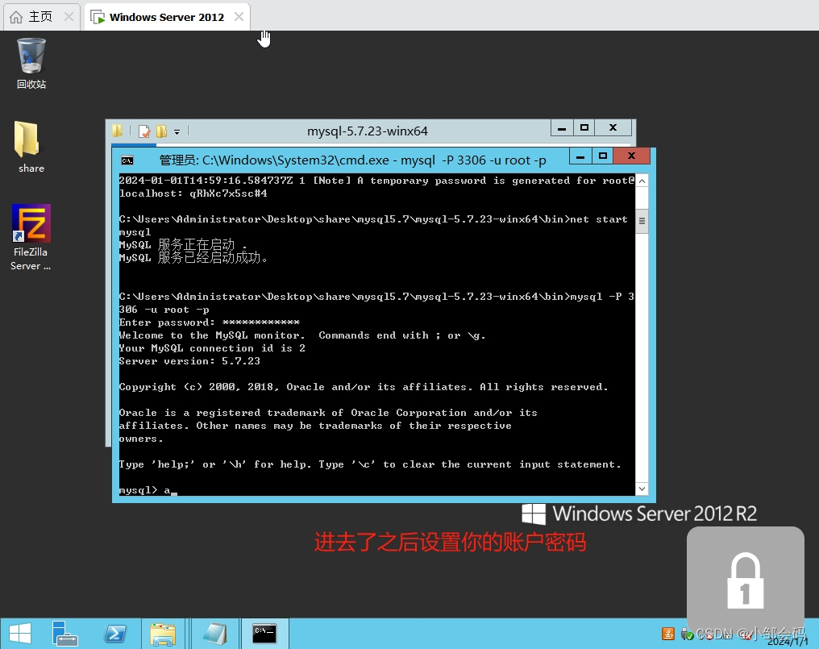
Task: Click the 'Server version: 5.7.23' line
Action: tap(189, 361)
